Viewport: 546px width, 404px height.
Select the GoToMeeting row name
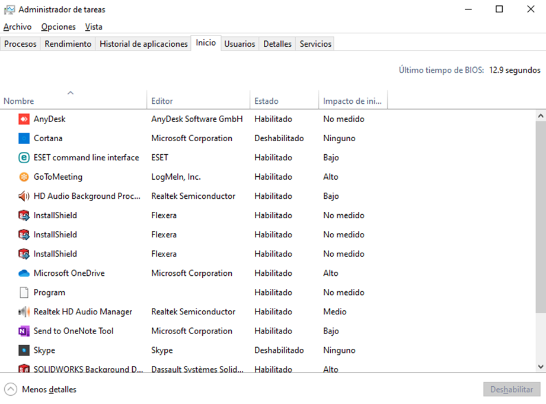pyautogui.click(x=58, y=177)
